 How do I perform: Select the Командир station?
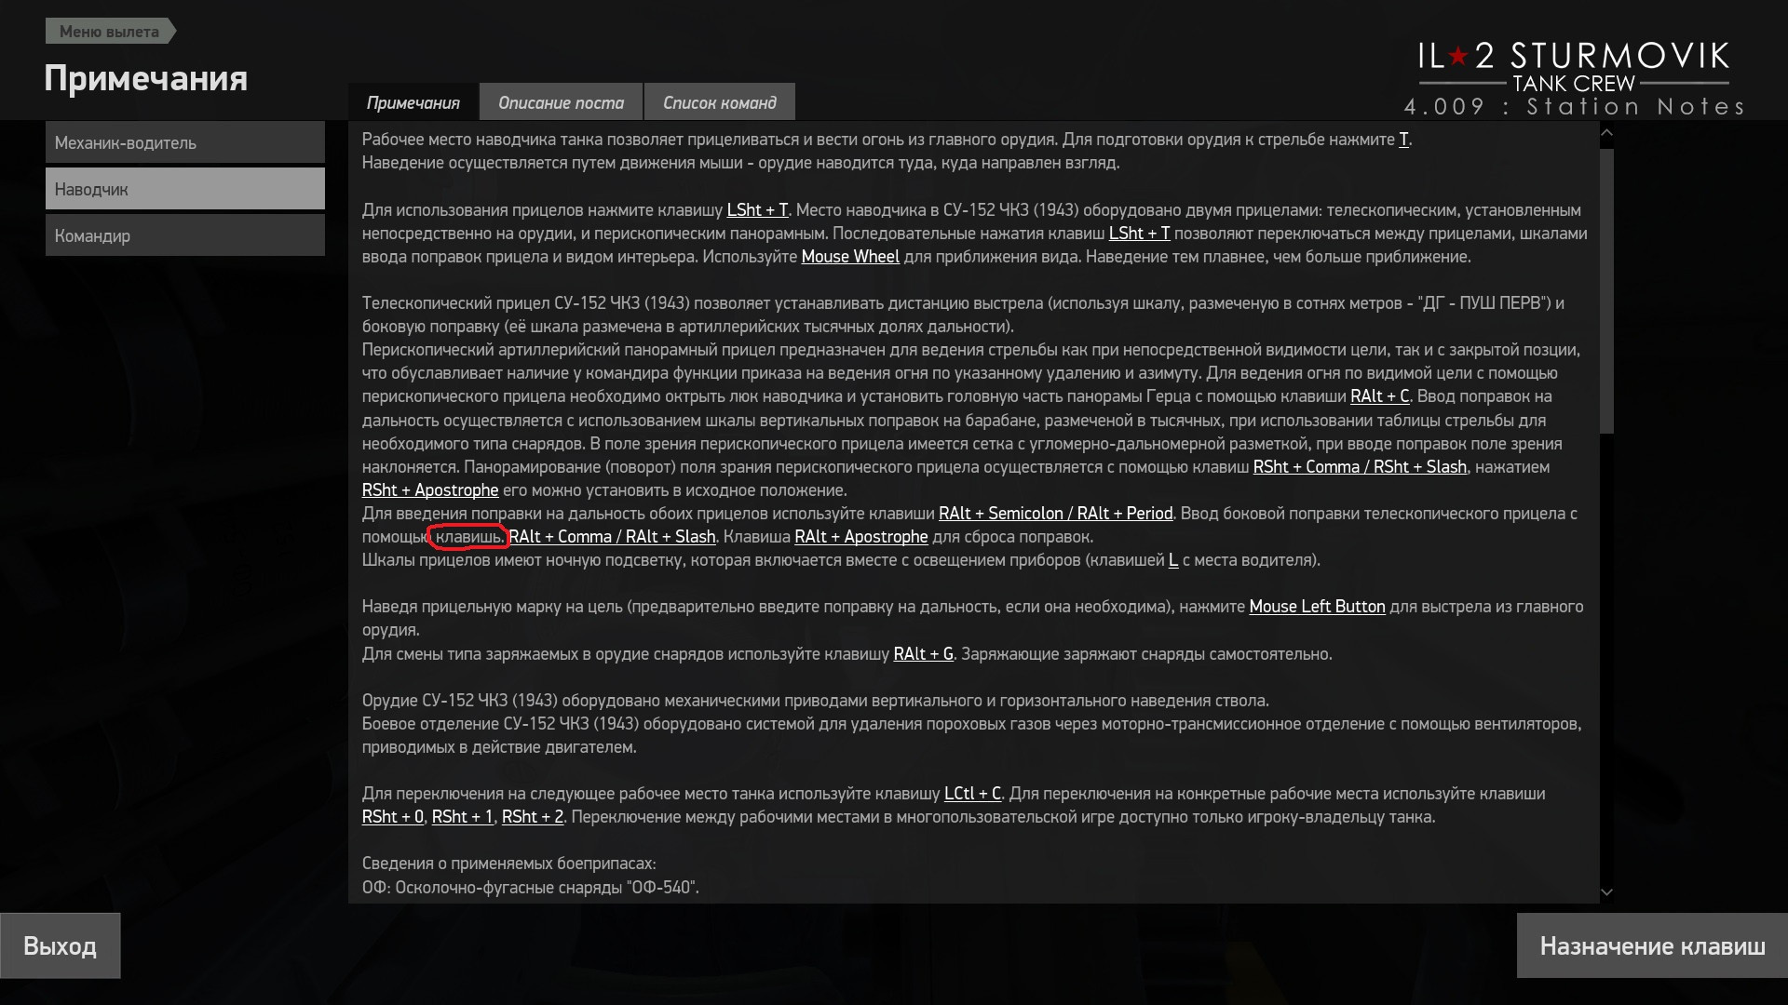click(x=185, y=235)
